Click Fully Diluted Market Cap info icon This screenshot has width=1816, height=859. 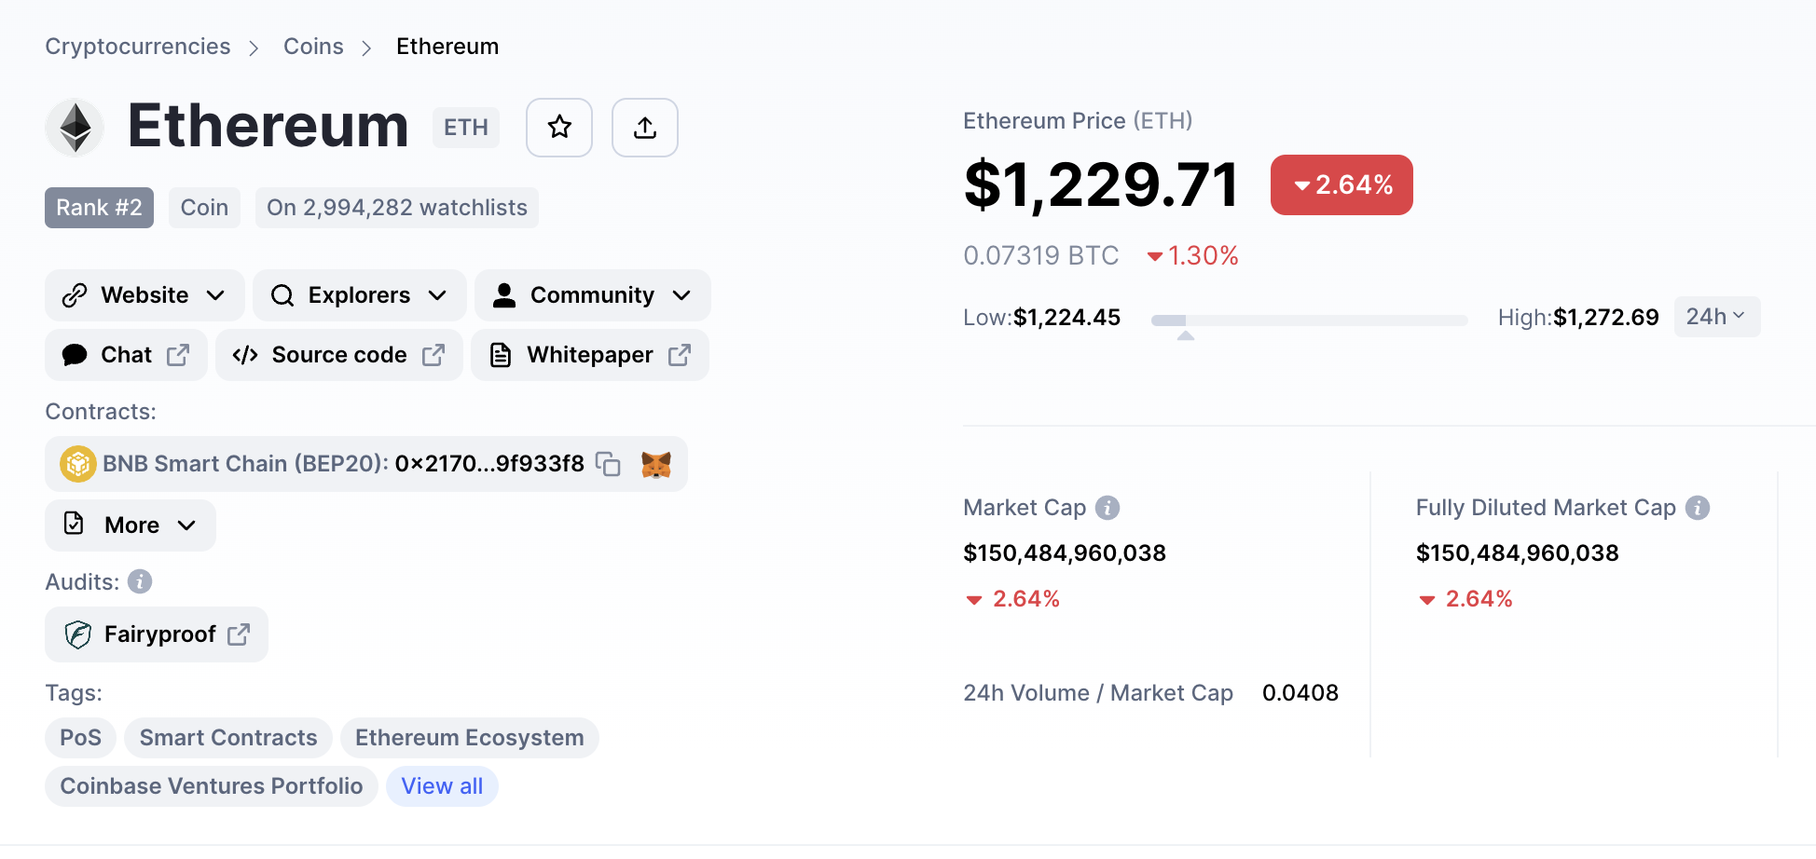(1698, 508)
